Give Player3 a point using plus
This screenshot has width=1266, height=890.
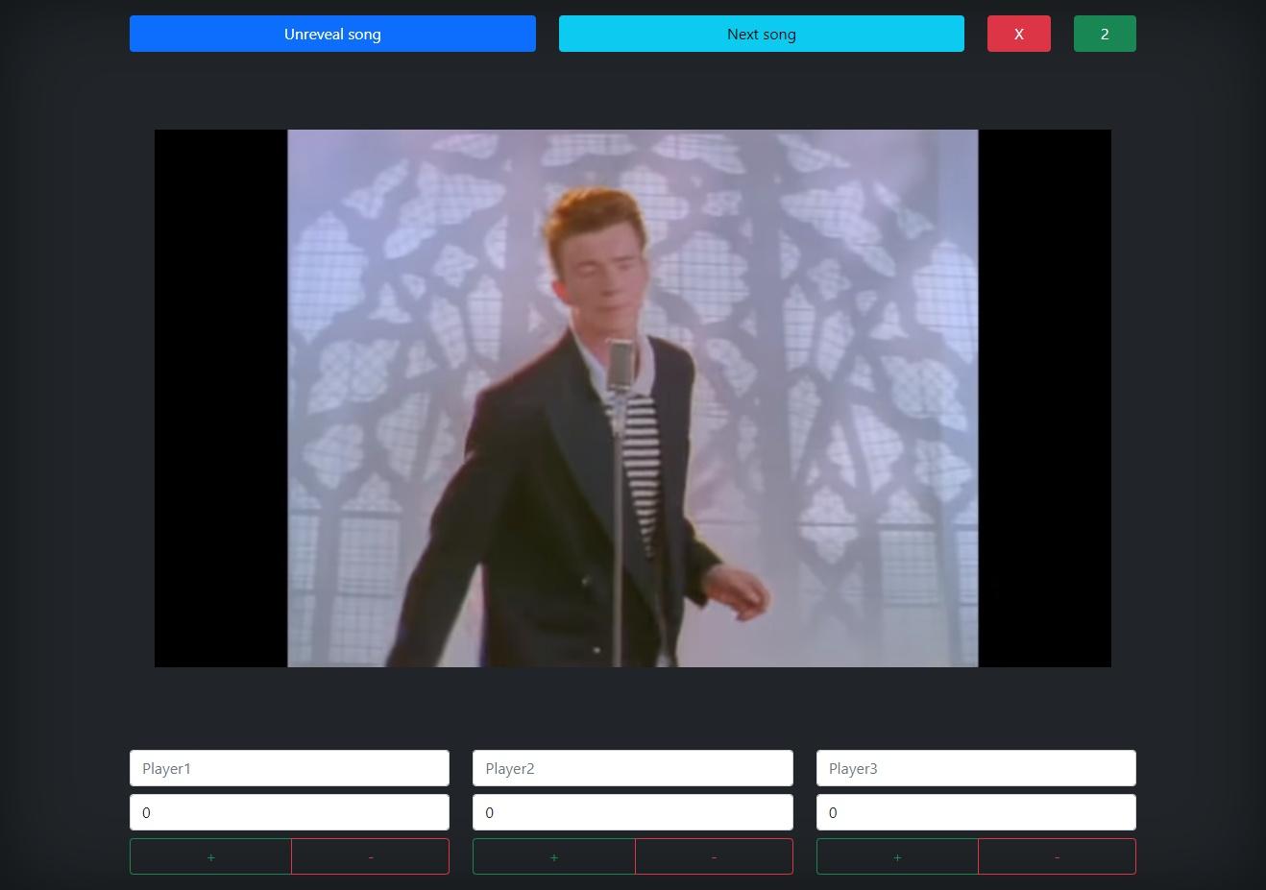[x=897, y=856]
